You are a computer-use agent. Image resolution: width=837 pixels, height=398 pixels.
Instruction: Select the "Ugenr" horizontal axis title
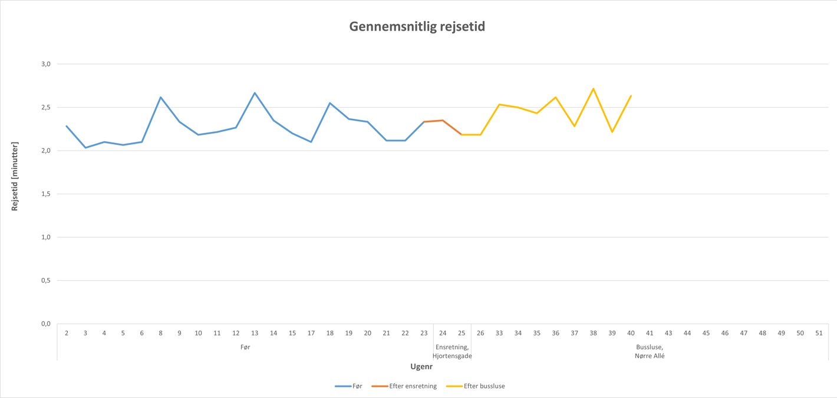tap(421, 367)
